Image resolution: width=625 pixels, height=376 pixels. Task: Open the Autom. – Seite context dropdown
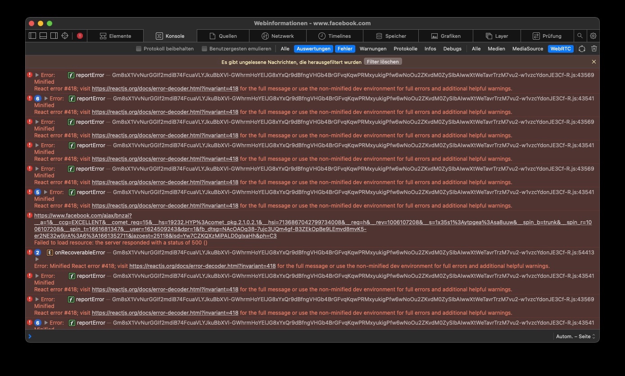coord(575,336)
